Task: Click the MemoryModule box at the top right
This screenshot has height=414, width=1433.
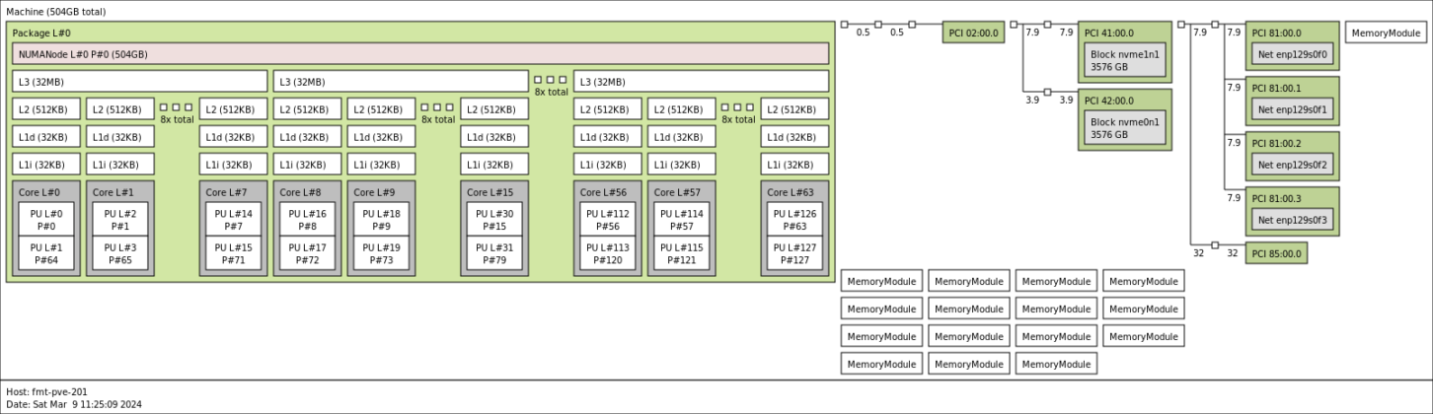Action: pyautogui.click(x=1386, y=33)
